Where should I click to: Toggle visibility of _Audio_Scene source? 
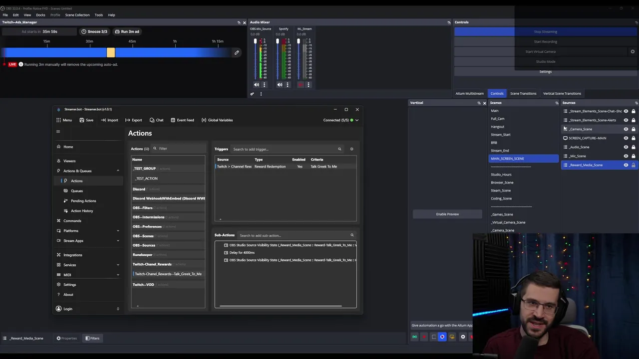(626, 147)
